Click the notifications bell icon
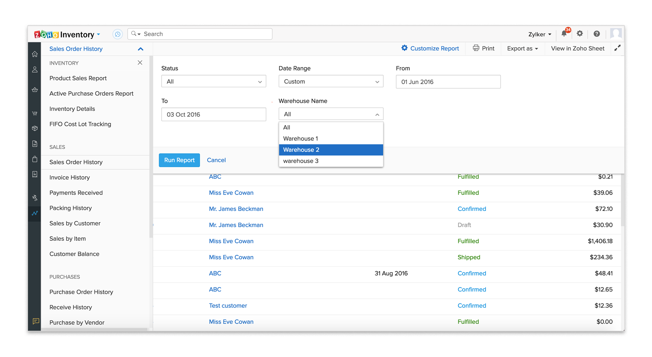The image size is (652, 357). click(x=564, y=34)
